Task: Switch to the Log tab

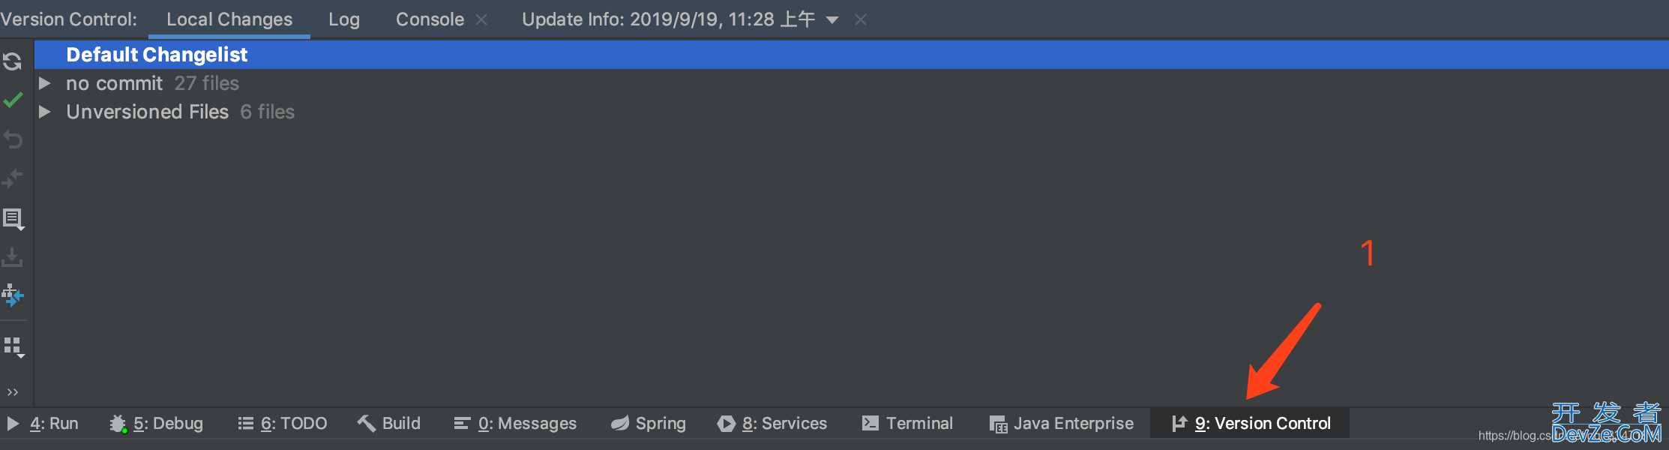Action: (x=344, y=19)
